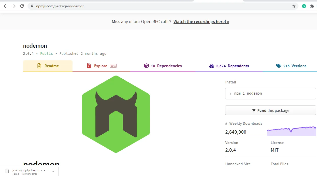Click the Unpacked Size label
Image resolution: width=317 pixels, height=177 pixels.
click(x=238, y=164)
